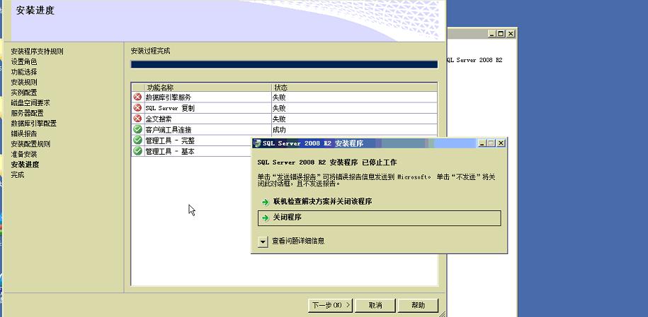Select 实例配置 step in sidebar
Screen dimensions: 648x317
pos(24,92)
